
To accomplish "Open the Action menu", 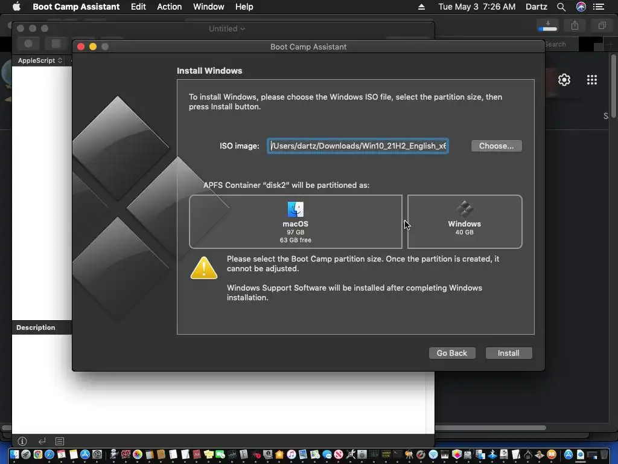I will 170,7.
